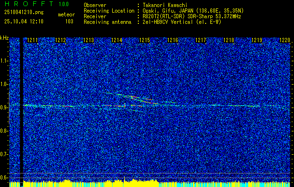Click frequency axis label 0.7
The height and width of the screenshot is (187, 294).
pos(4,154)
